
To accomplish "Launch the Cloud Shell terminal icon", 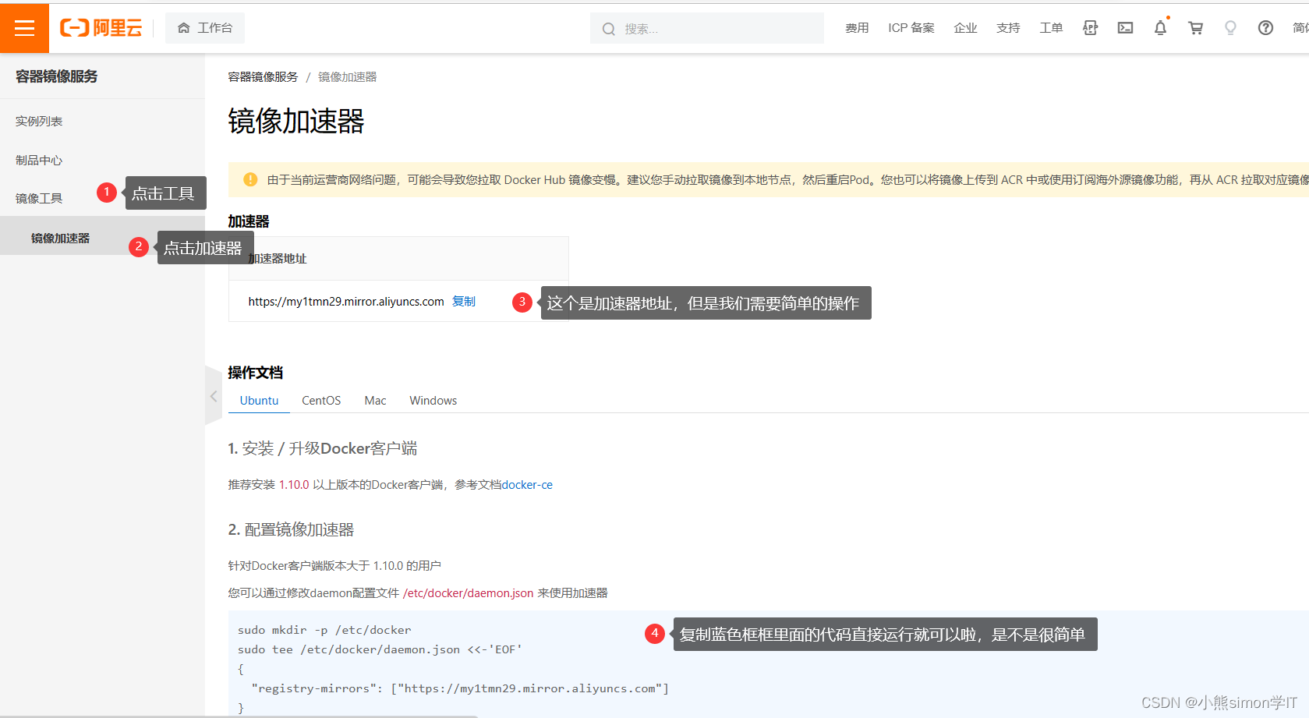I will point(1125,28).
